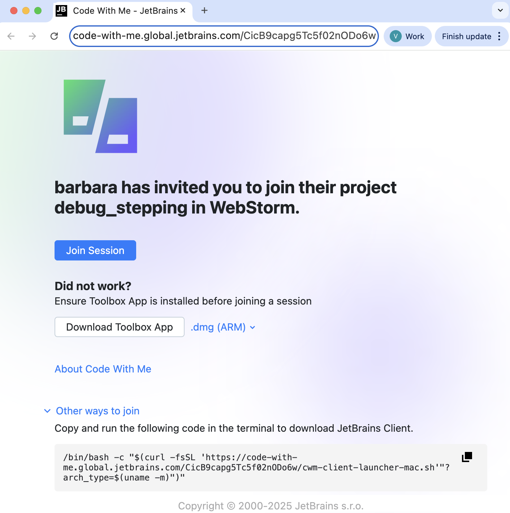This screenshot has width=510, height=513.
Task: Click the forward navigation arrow
Action: tap(32, 36)
